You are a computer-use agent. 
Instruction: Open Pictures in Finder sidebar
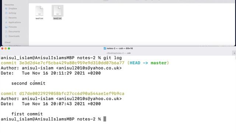13,27
